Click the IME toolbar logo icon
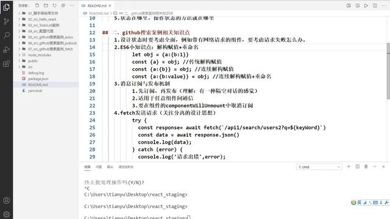Viewport: 390px width, 219px height. point(353,203)
